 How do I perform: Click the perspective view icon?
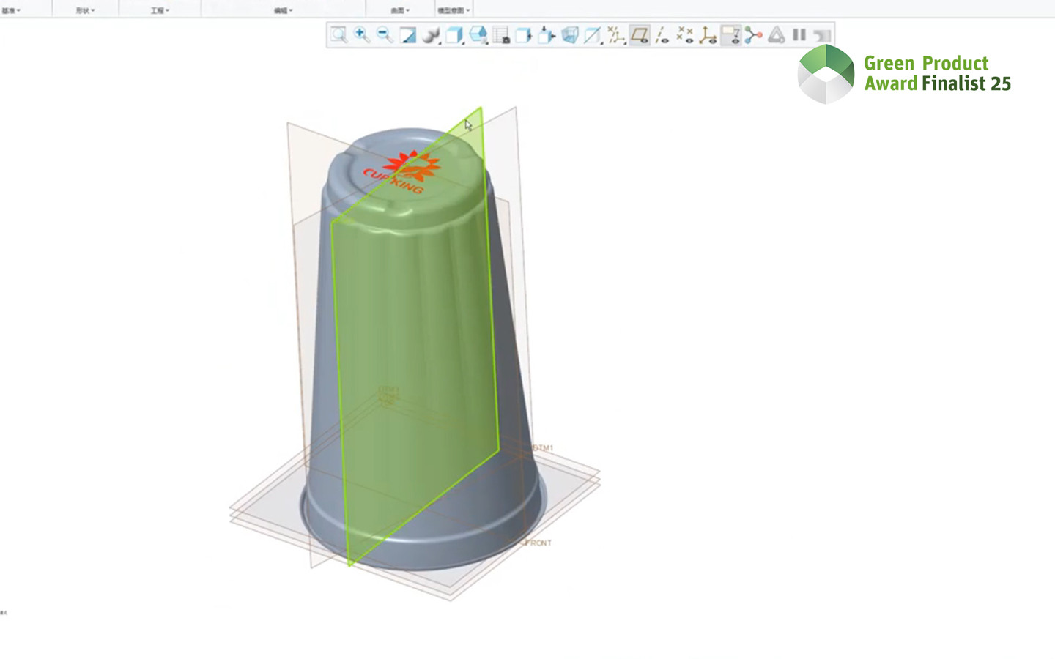pos(569,34)
